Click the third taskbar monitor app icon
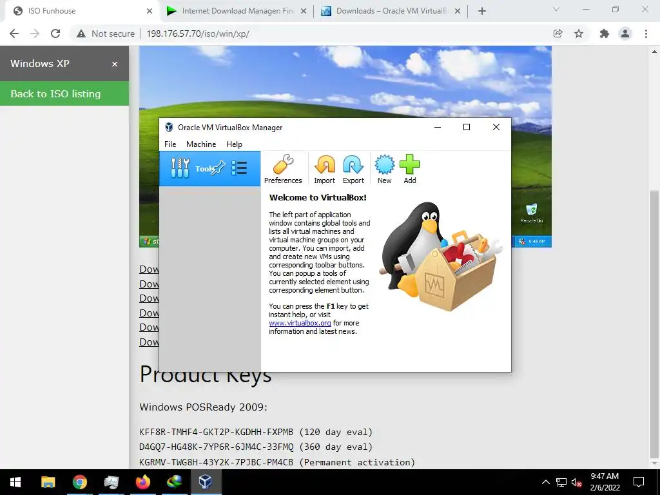Image resolution: width=660 pixels, height=495 pixels. (x=111, y=482)
